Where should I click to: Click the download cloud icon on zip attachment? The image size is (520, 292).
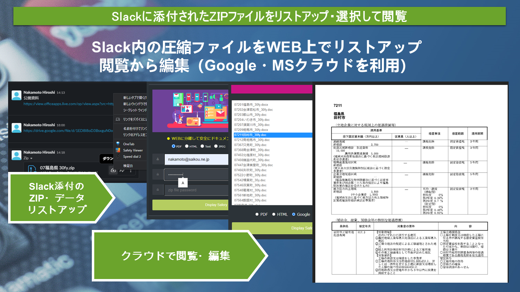point(113,170)
